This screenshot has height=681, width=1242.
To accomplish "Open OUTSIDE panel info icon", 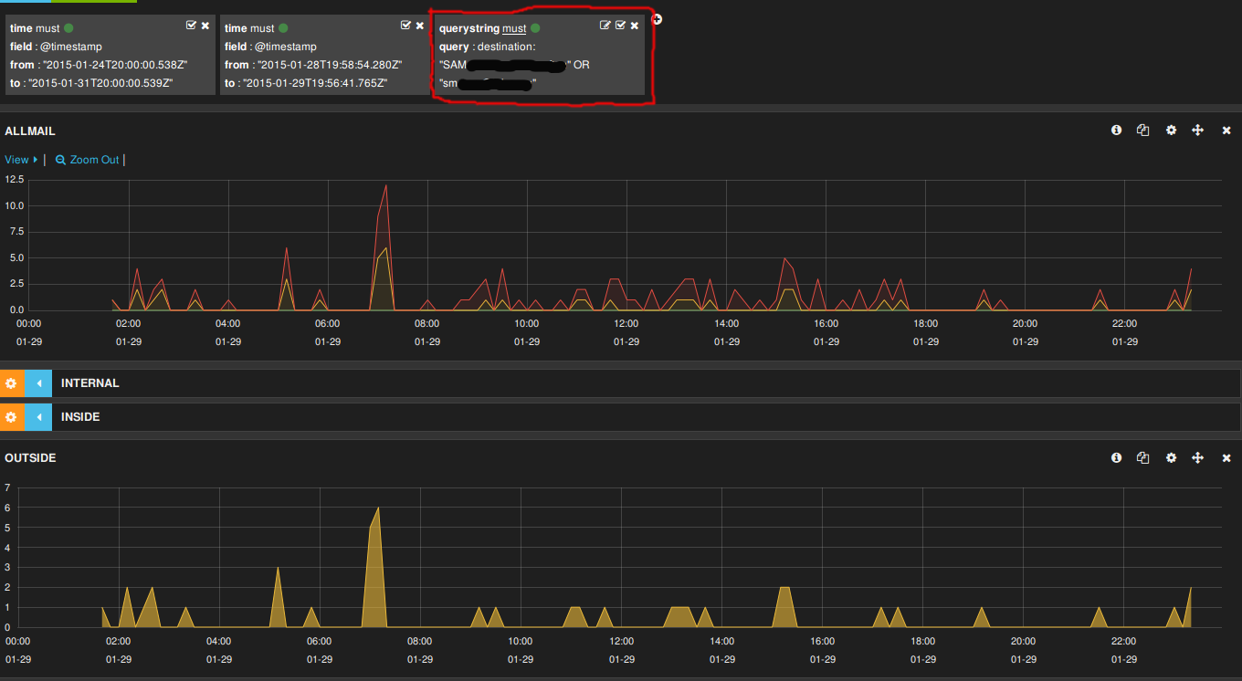I will pos(1116,457).
